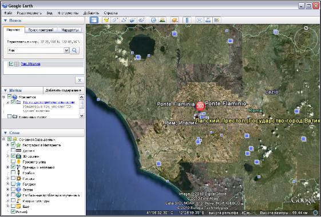The height and width of the screenshot is (217, 321).
Task: Click the N compass marker on the map
Action: [x=306, y=28]
